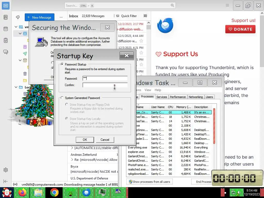Select Everything.exe process row

[x=169, y=147]
